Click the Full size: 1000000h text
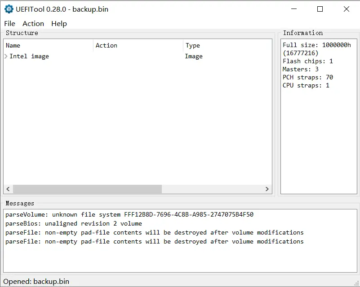This screenshot has height=287, width=360. click(317, 45)
